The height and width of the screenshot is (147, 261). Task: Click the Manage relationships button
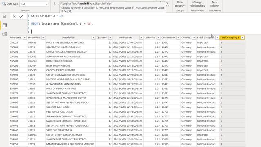[x=197, y=4]
